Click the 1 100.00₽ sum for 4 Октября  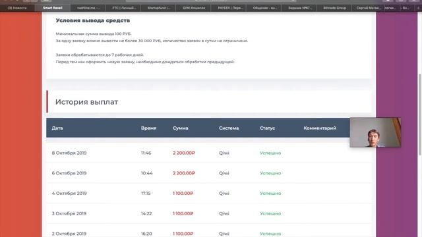point(183,193)
